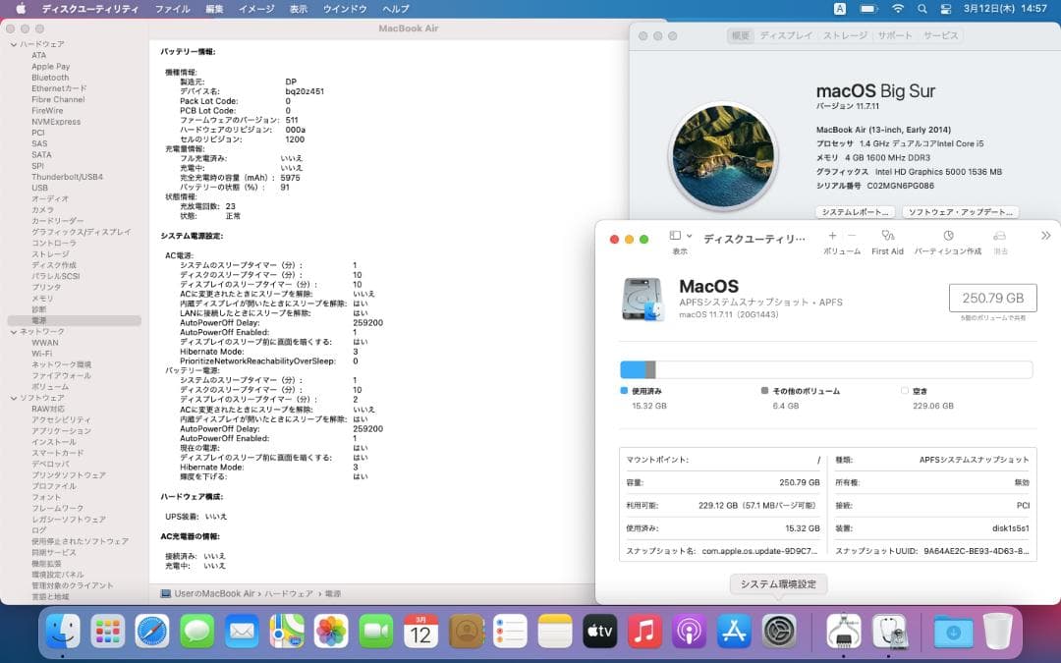Select the highlighted 電源 sidebar row
The height and width of the screenshot is (663, 1061).
click(x=75, y=320)
